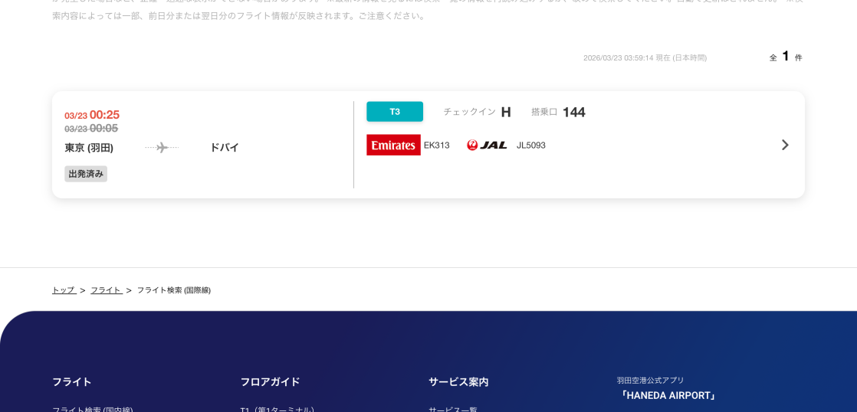Click the origin 東京 (羽田)
The height and width of the screenshot is (412, 857).
point(89,148)
